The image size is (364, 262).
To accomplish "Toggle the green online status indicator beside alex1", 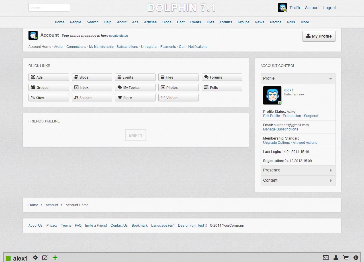I will coord(8,258).
